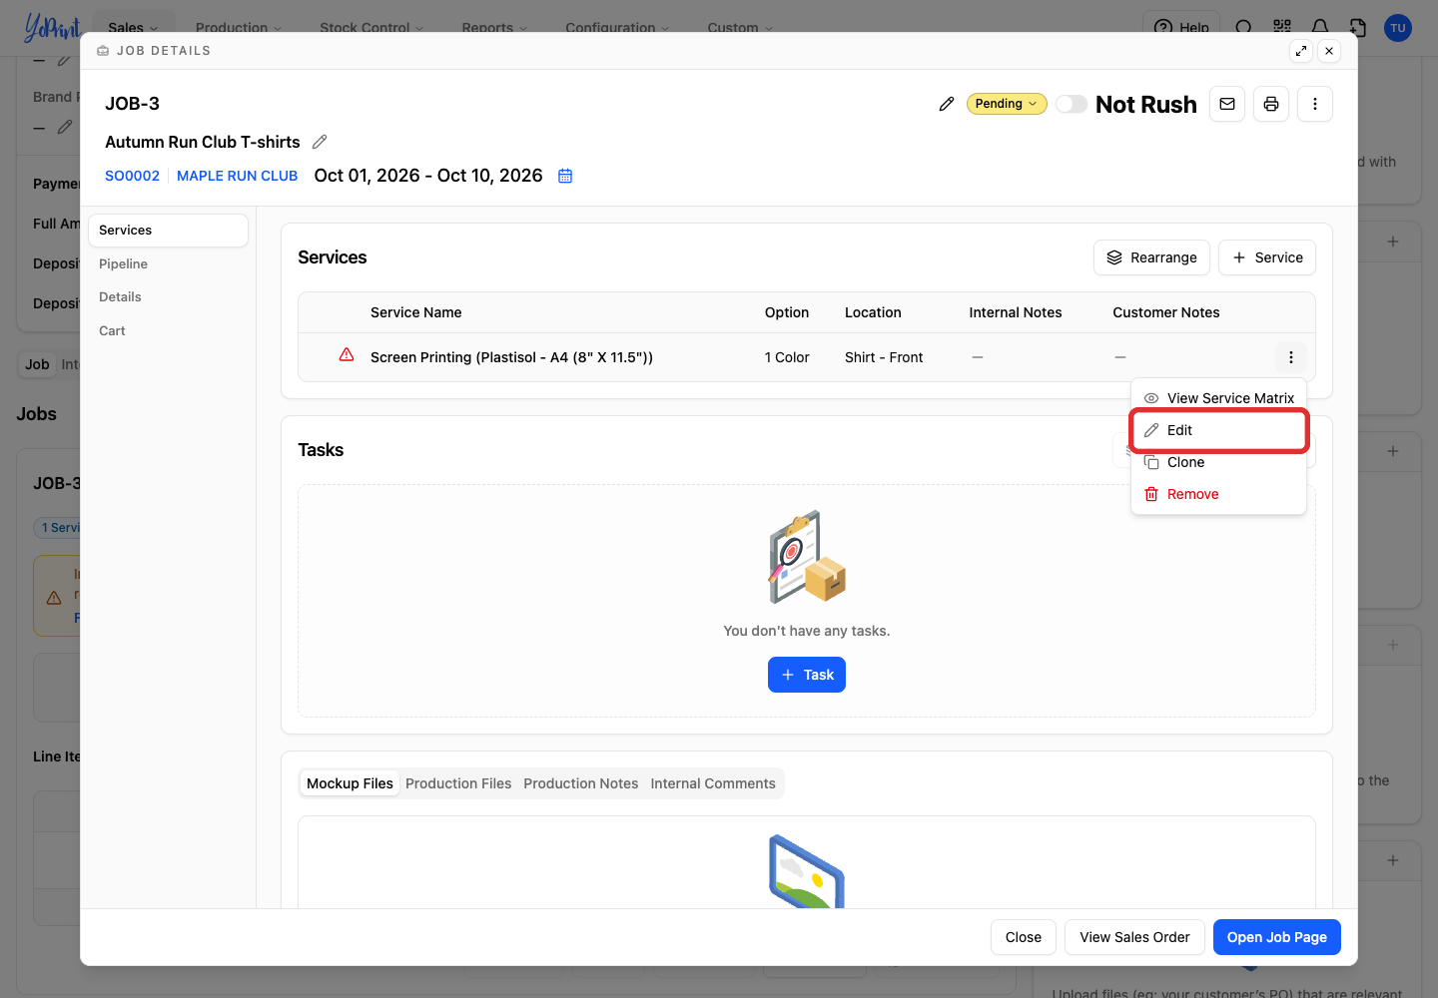1438x998 pixels.
Task: Select Clone in the service context menu
Action: coord(1218,462)
